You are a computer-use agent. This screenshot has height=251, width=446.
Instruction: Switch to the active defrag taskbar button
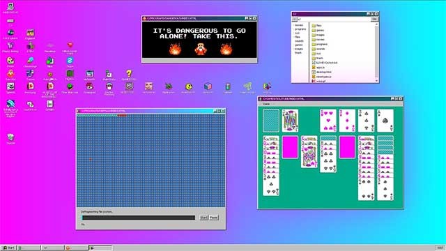click(100, 248)
